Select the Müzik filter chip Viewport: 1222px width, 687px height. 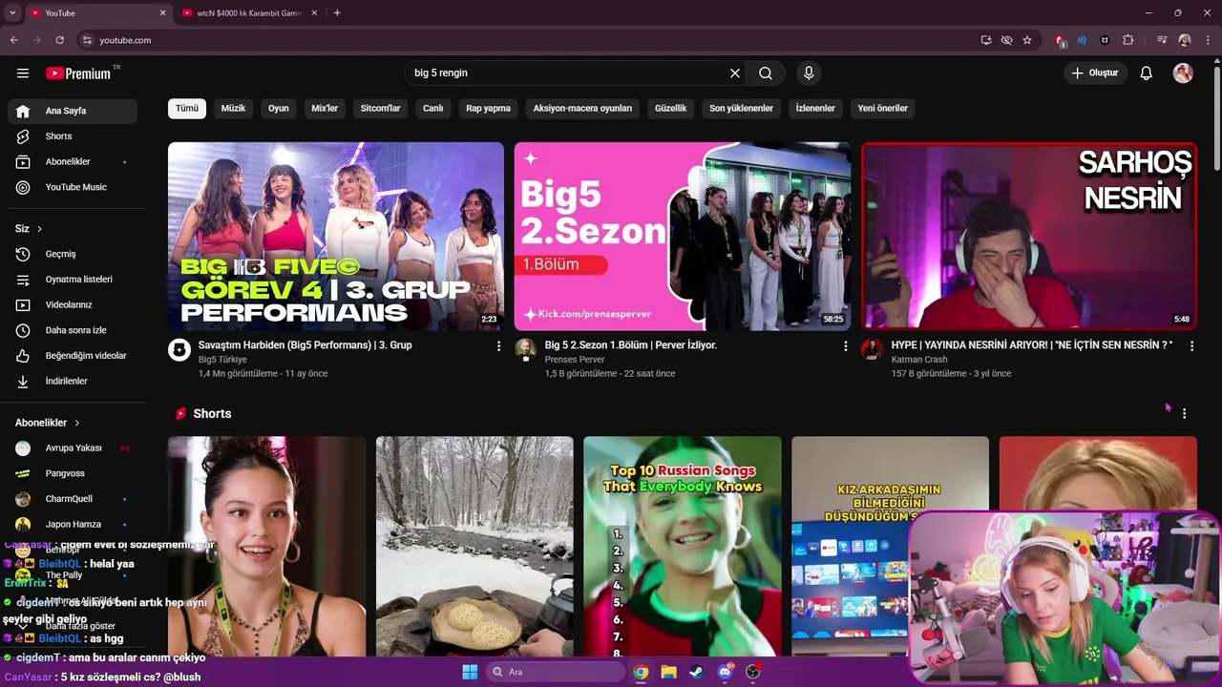(233, 109)
